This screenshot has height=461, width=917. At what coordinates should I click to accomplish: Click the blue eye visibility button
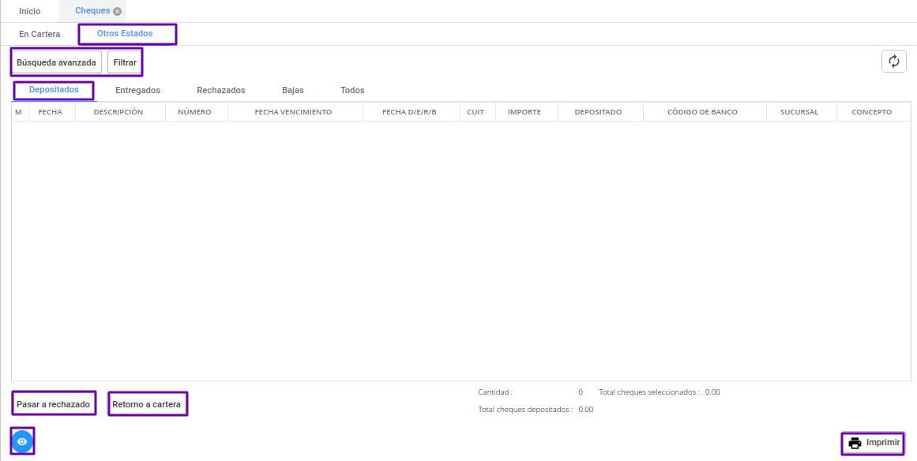point(22,441)
